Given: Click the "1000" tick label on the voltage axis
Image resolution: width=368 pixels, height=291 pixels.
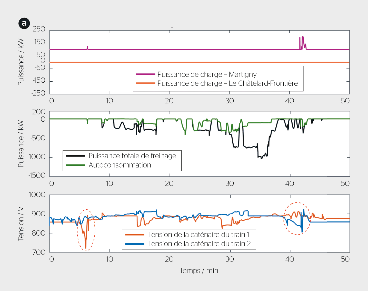Looking at the screenshot, I should [x=37, y=195].
